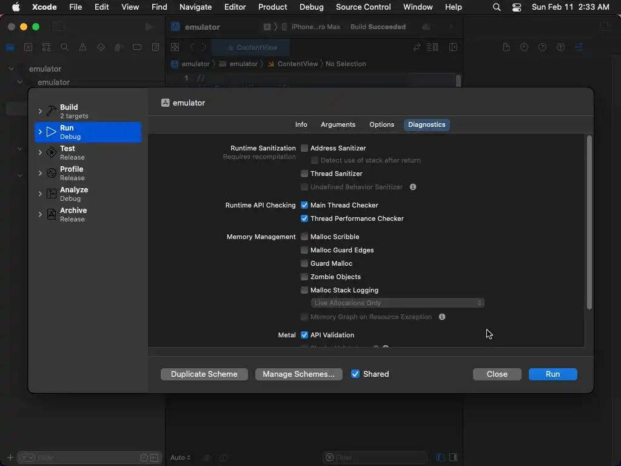621x466 pixels.
Task: Expand the Run action disclosure arrow
Action: (40, 132)
